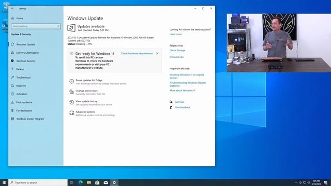Open Installing Windows 11 on eligible devices link
This screenshot has width=331, height=186.
[187, 76]
